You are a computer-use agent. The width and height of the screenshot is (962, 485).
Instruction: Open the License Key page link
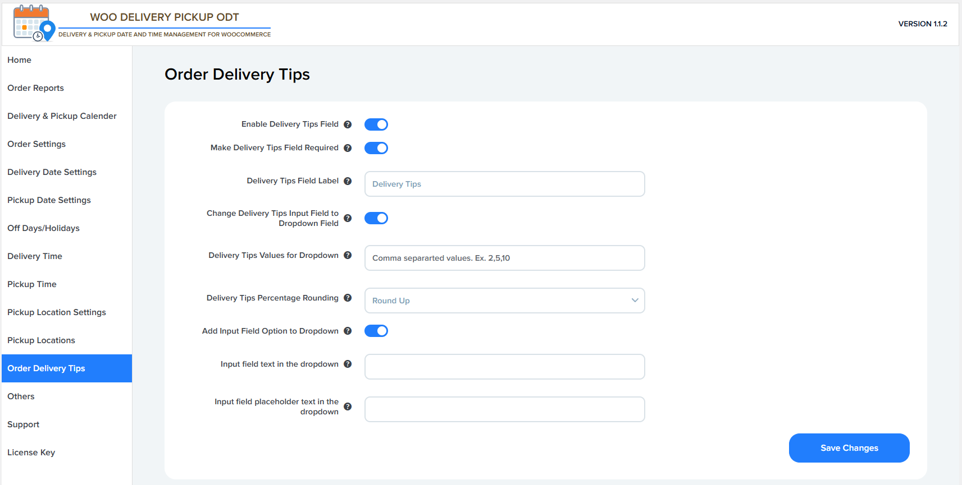[31, 452]
